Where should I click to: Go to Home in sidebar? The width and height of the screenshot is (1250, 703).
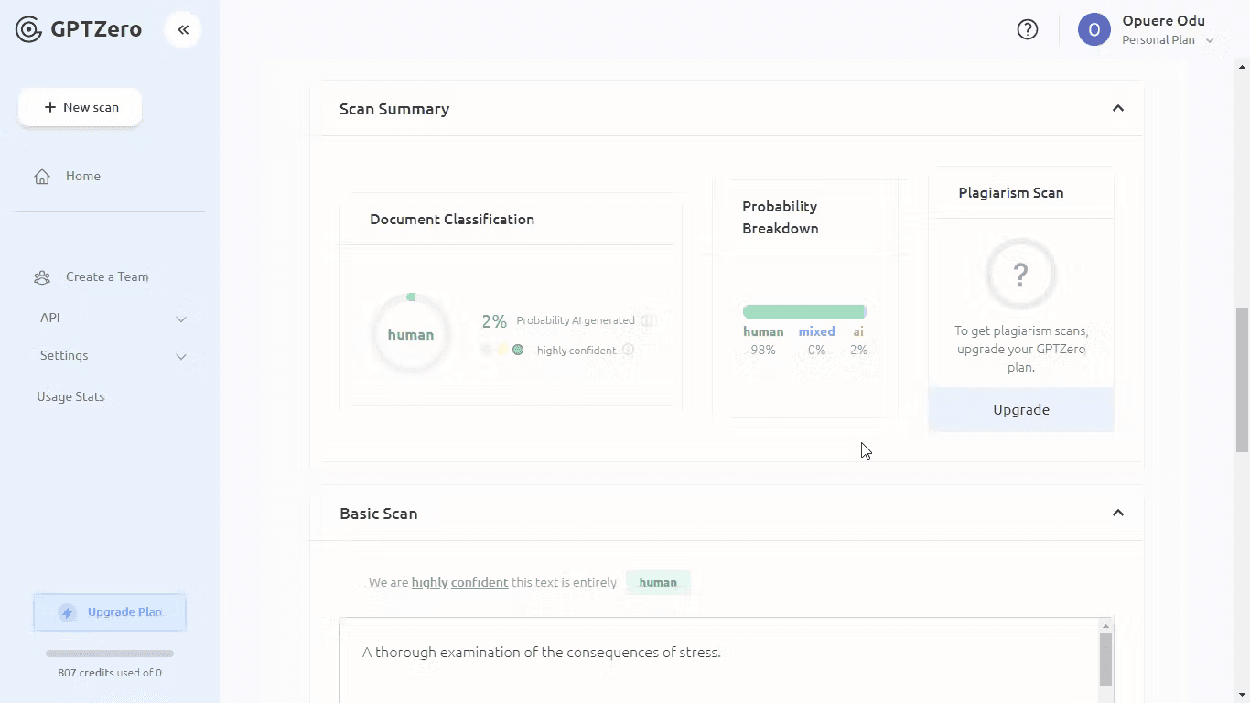[x=82, y=176]
